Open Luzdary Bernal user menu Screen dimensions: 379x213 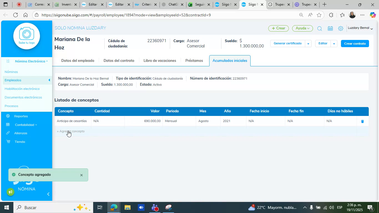pyautogui.click(x=360, y=28)
